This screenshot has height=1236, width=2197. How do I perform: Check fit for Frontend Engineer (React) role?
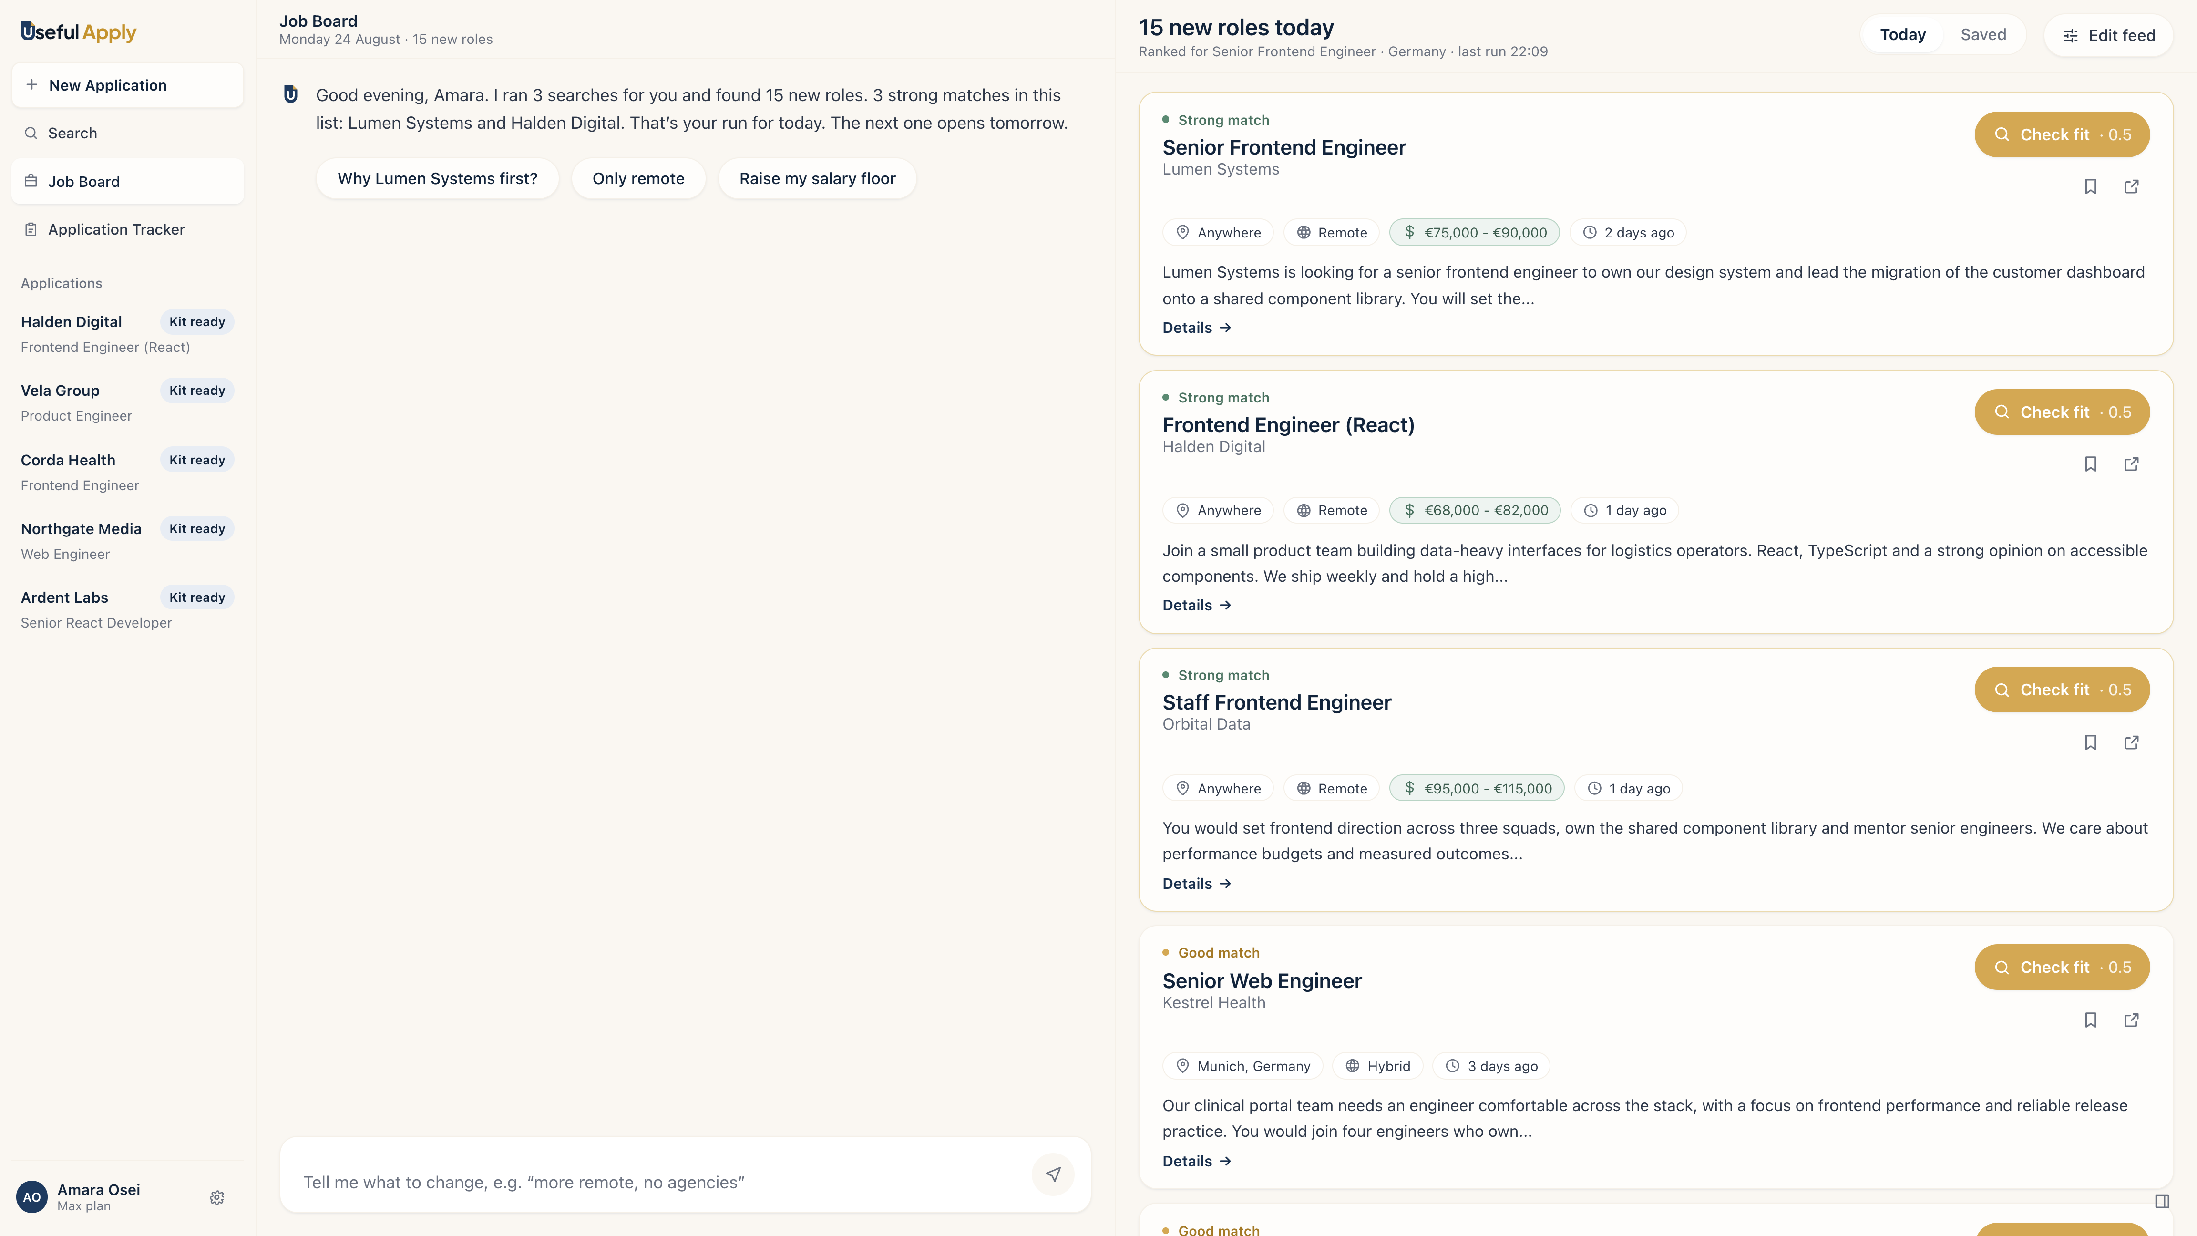(2062, 412)
